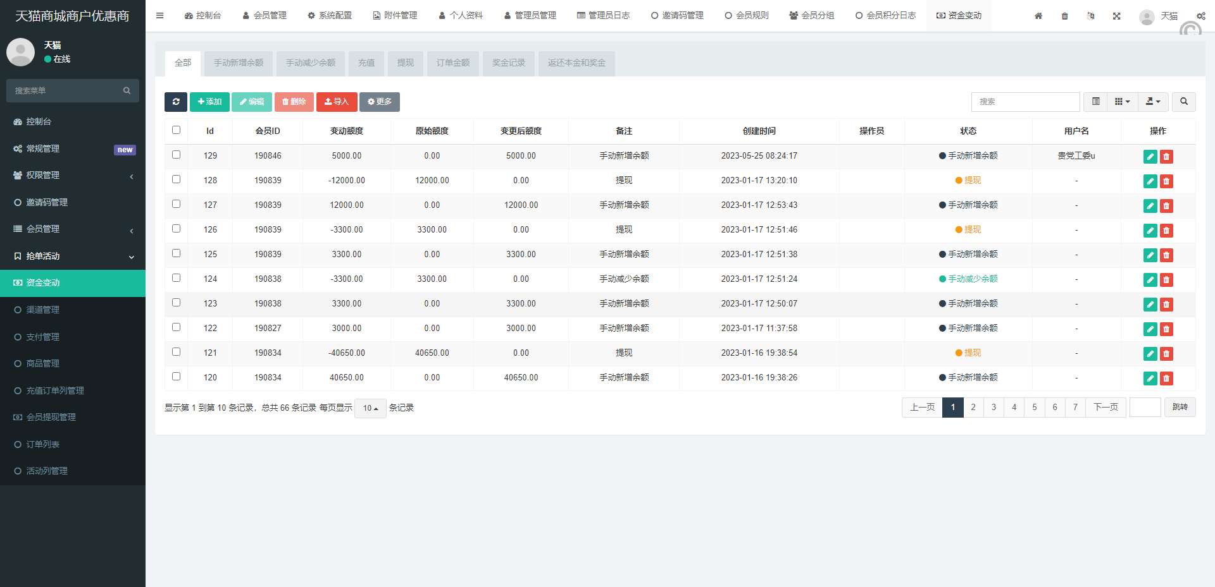This screenshot has height=587, width=1215.
Task: Switch to the 提现 tab
Action: (x=405, y=63)
